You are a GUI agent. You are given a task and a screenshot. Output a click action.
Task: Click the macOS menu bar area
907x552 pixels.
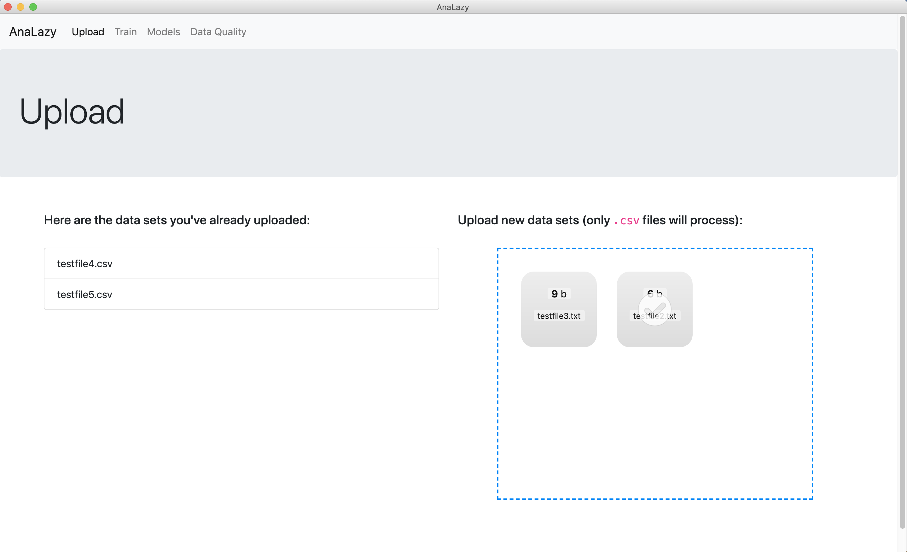pos(453,7)
